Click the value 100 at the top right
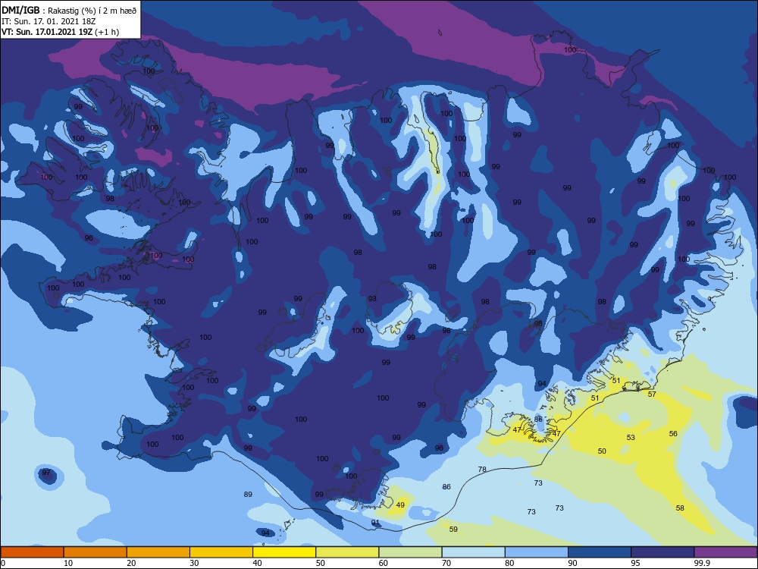This screenshot has height=569, width=758. [x=571, y=50]
